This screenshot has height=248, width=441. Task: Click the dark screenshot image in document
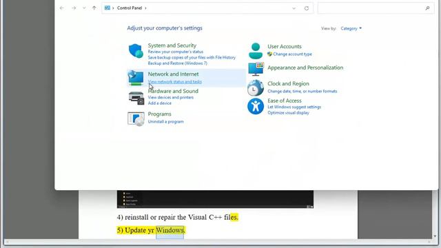[215, 199]
